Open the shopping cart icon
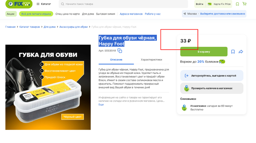This screenshot has height=143, width=256. pos(244,4)
